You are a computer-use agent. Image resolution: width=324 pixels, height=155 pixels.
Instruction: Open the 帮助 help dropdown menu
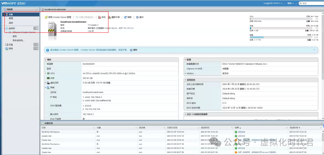(290, 3)
